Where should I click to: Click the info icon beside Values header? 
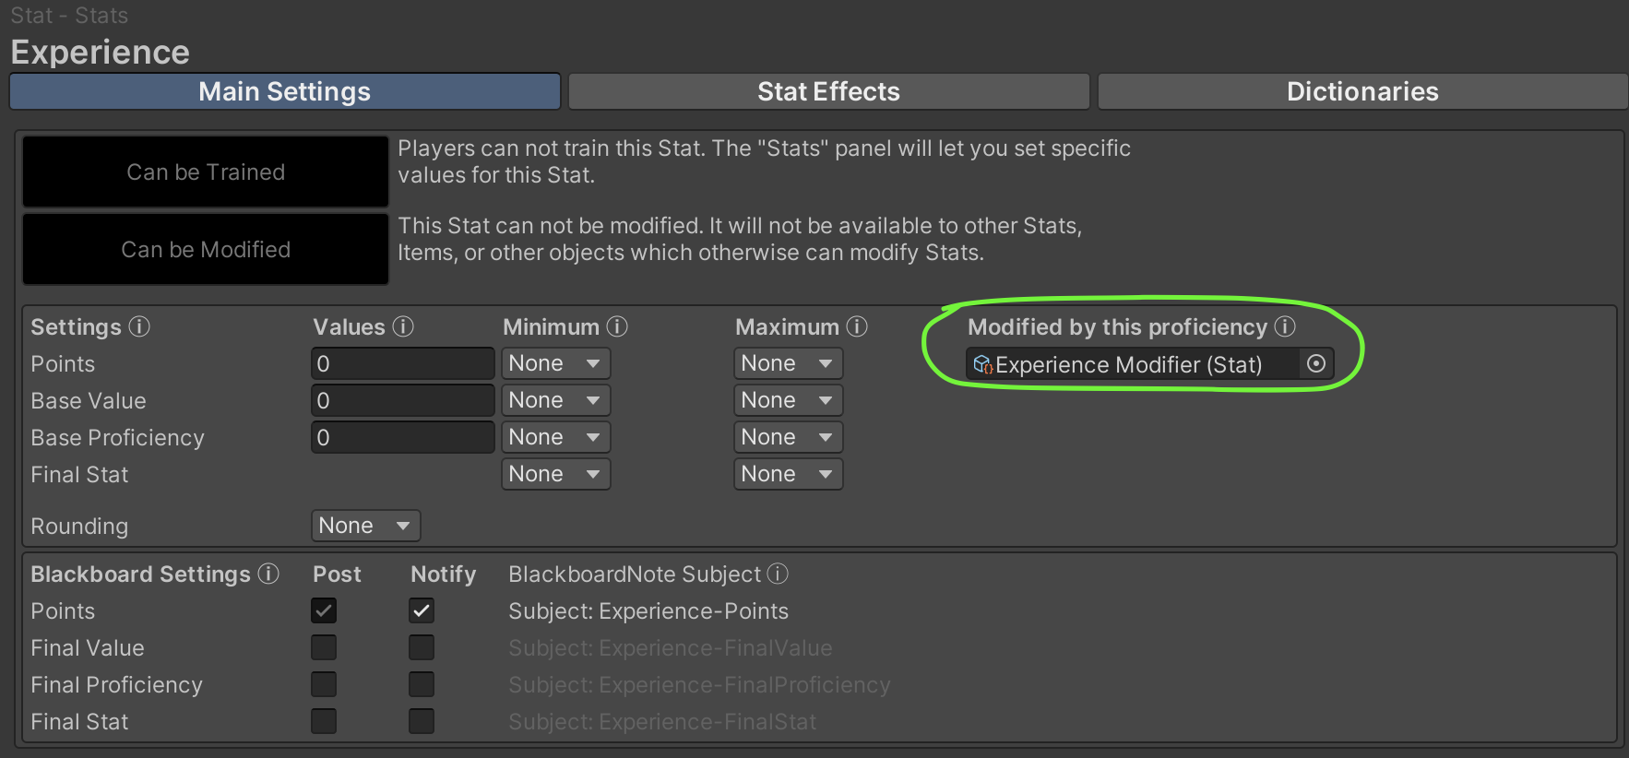click(x=403, y=326)
